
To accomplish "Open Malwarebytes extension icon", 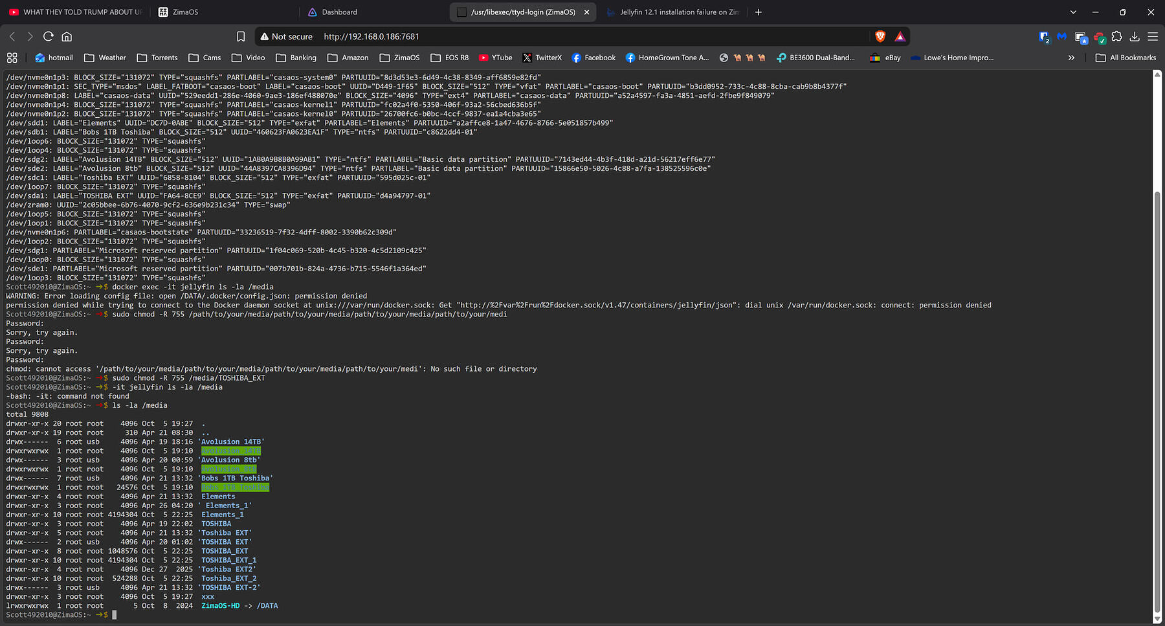I will tap(1062, 36).
